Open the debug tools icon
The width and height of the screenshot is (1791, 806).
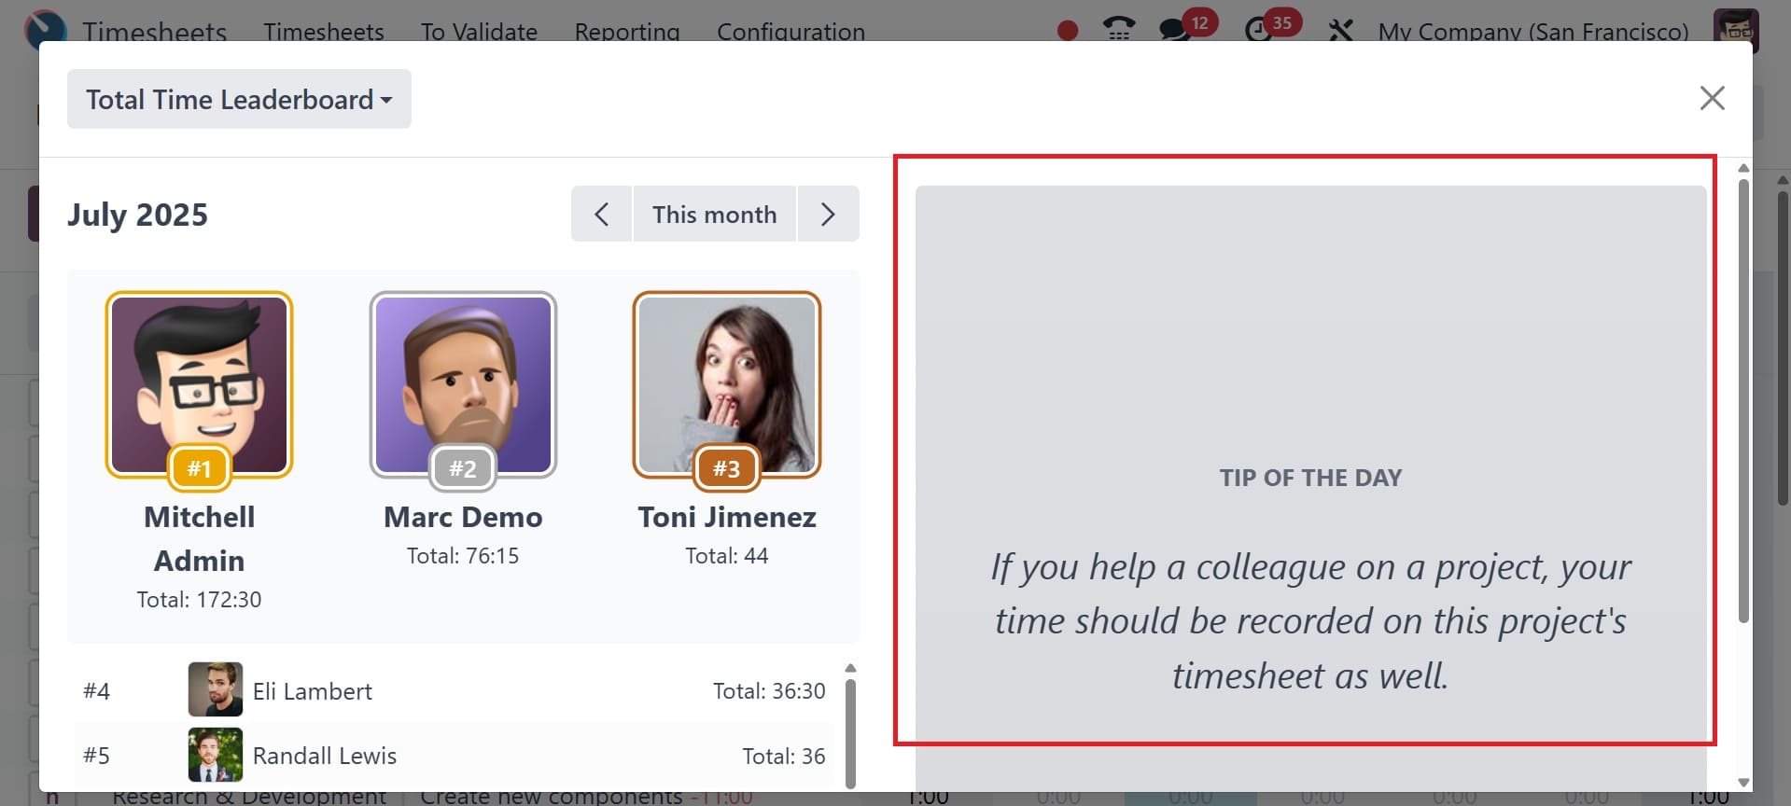1340,31
